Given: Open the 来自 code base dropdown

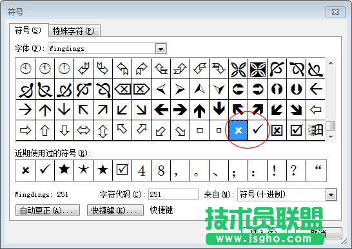Looking at the screenshot, I should pyautogui.click(x=331, y=195).
